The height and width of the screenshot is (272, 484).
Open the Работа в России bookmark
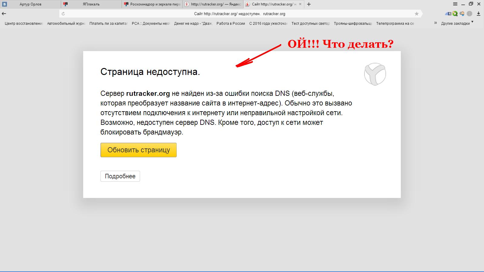231,23
